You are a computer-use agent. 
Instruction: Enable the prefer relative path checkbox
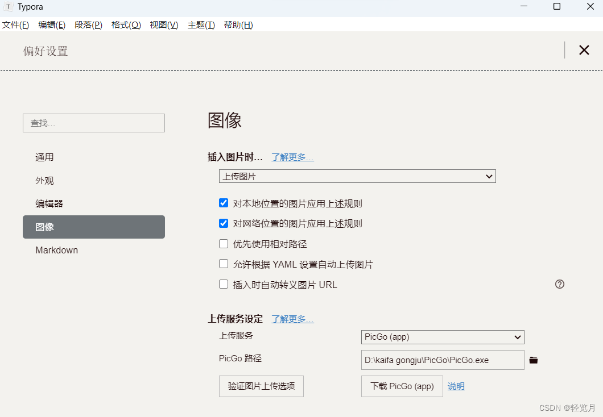click(x=224, y=244)
